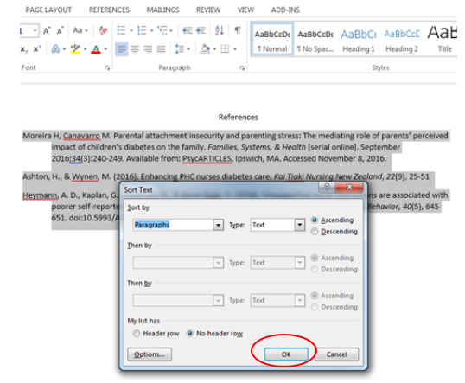This screenshot has height=383, width=465.
Task: Click Cancel in Sort Text dialog
Action: (x=336, y=354)
